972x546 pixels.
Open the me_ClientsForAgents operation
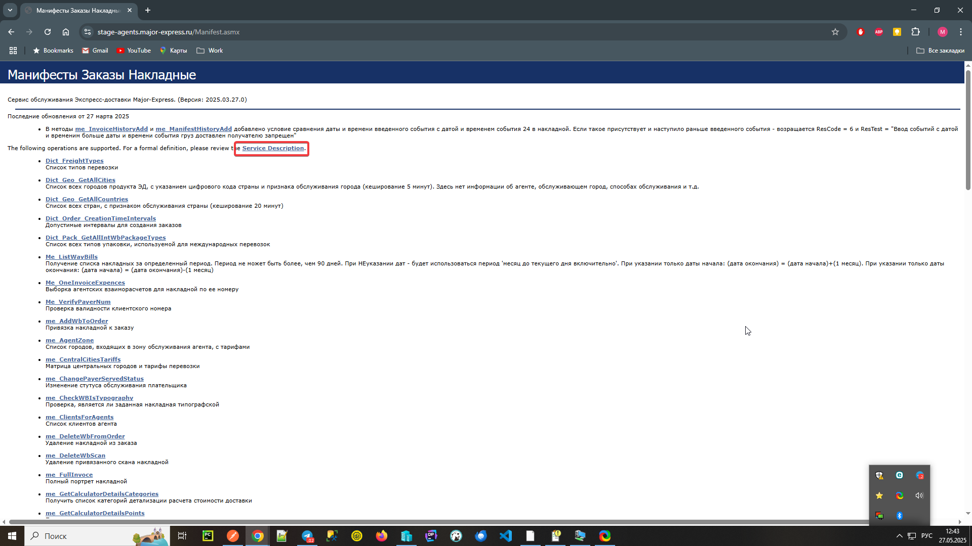(x=79, y=417)
